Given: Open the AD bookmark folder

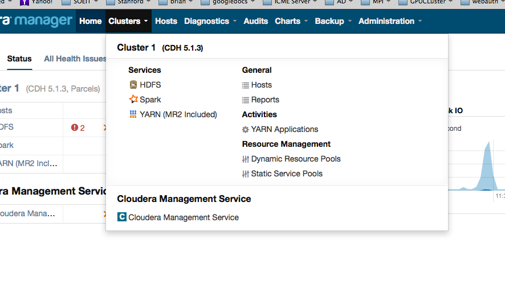Looking at the screenshot, I should point(339,2).
